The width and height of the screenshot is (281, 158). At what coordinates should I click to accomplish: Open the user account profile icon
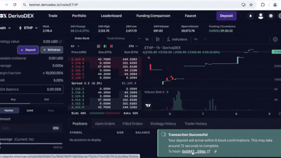[261, 16]
